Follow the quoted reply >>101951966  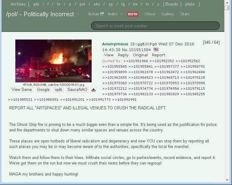point(136,61)
